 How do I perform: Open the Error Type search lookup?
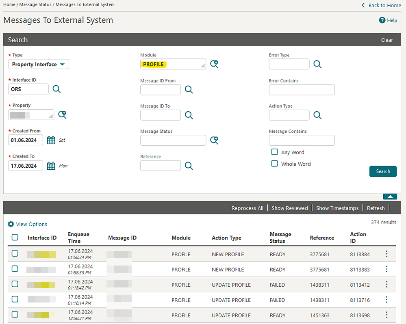317,64
